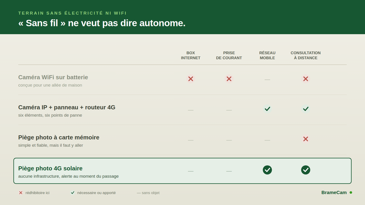Click the green dot beside BrameCam

(351, 193)
